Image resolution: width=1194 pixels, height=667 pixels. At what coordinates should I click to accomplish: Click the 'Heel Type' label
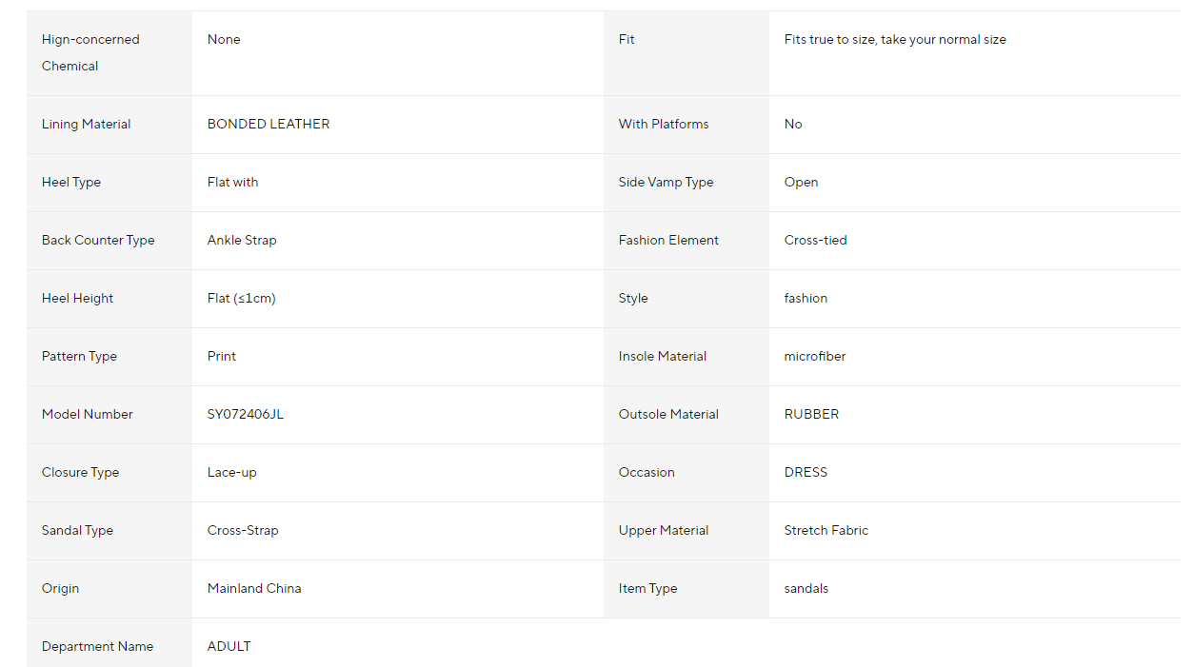(71, 183)
